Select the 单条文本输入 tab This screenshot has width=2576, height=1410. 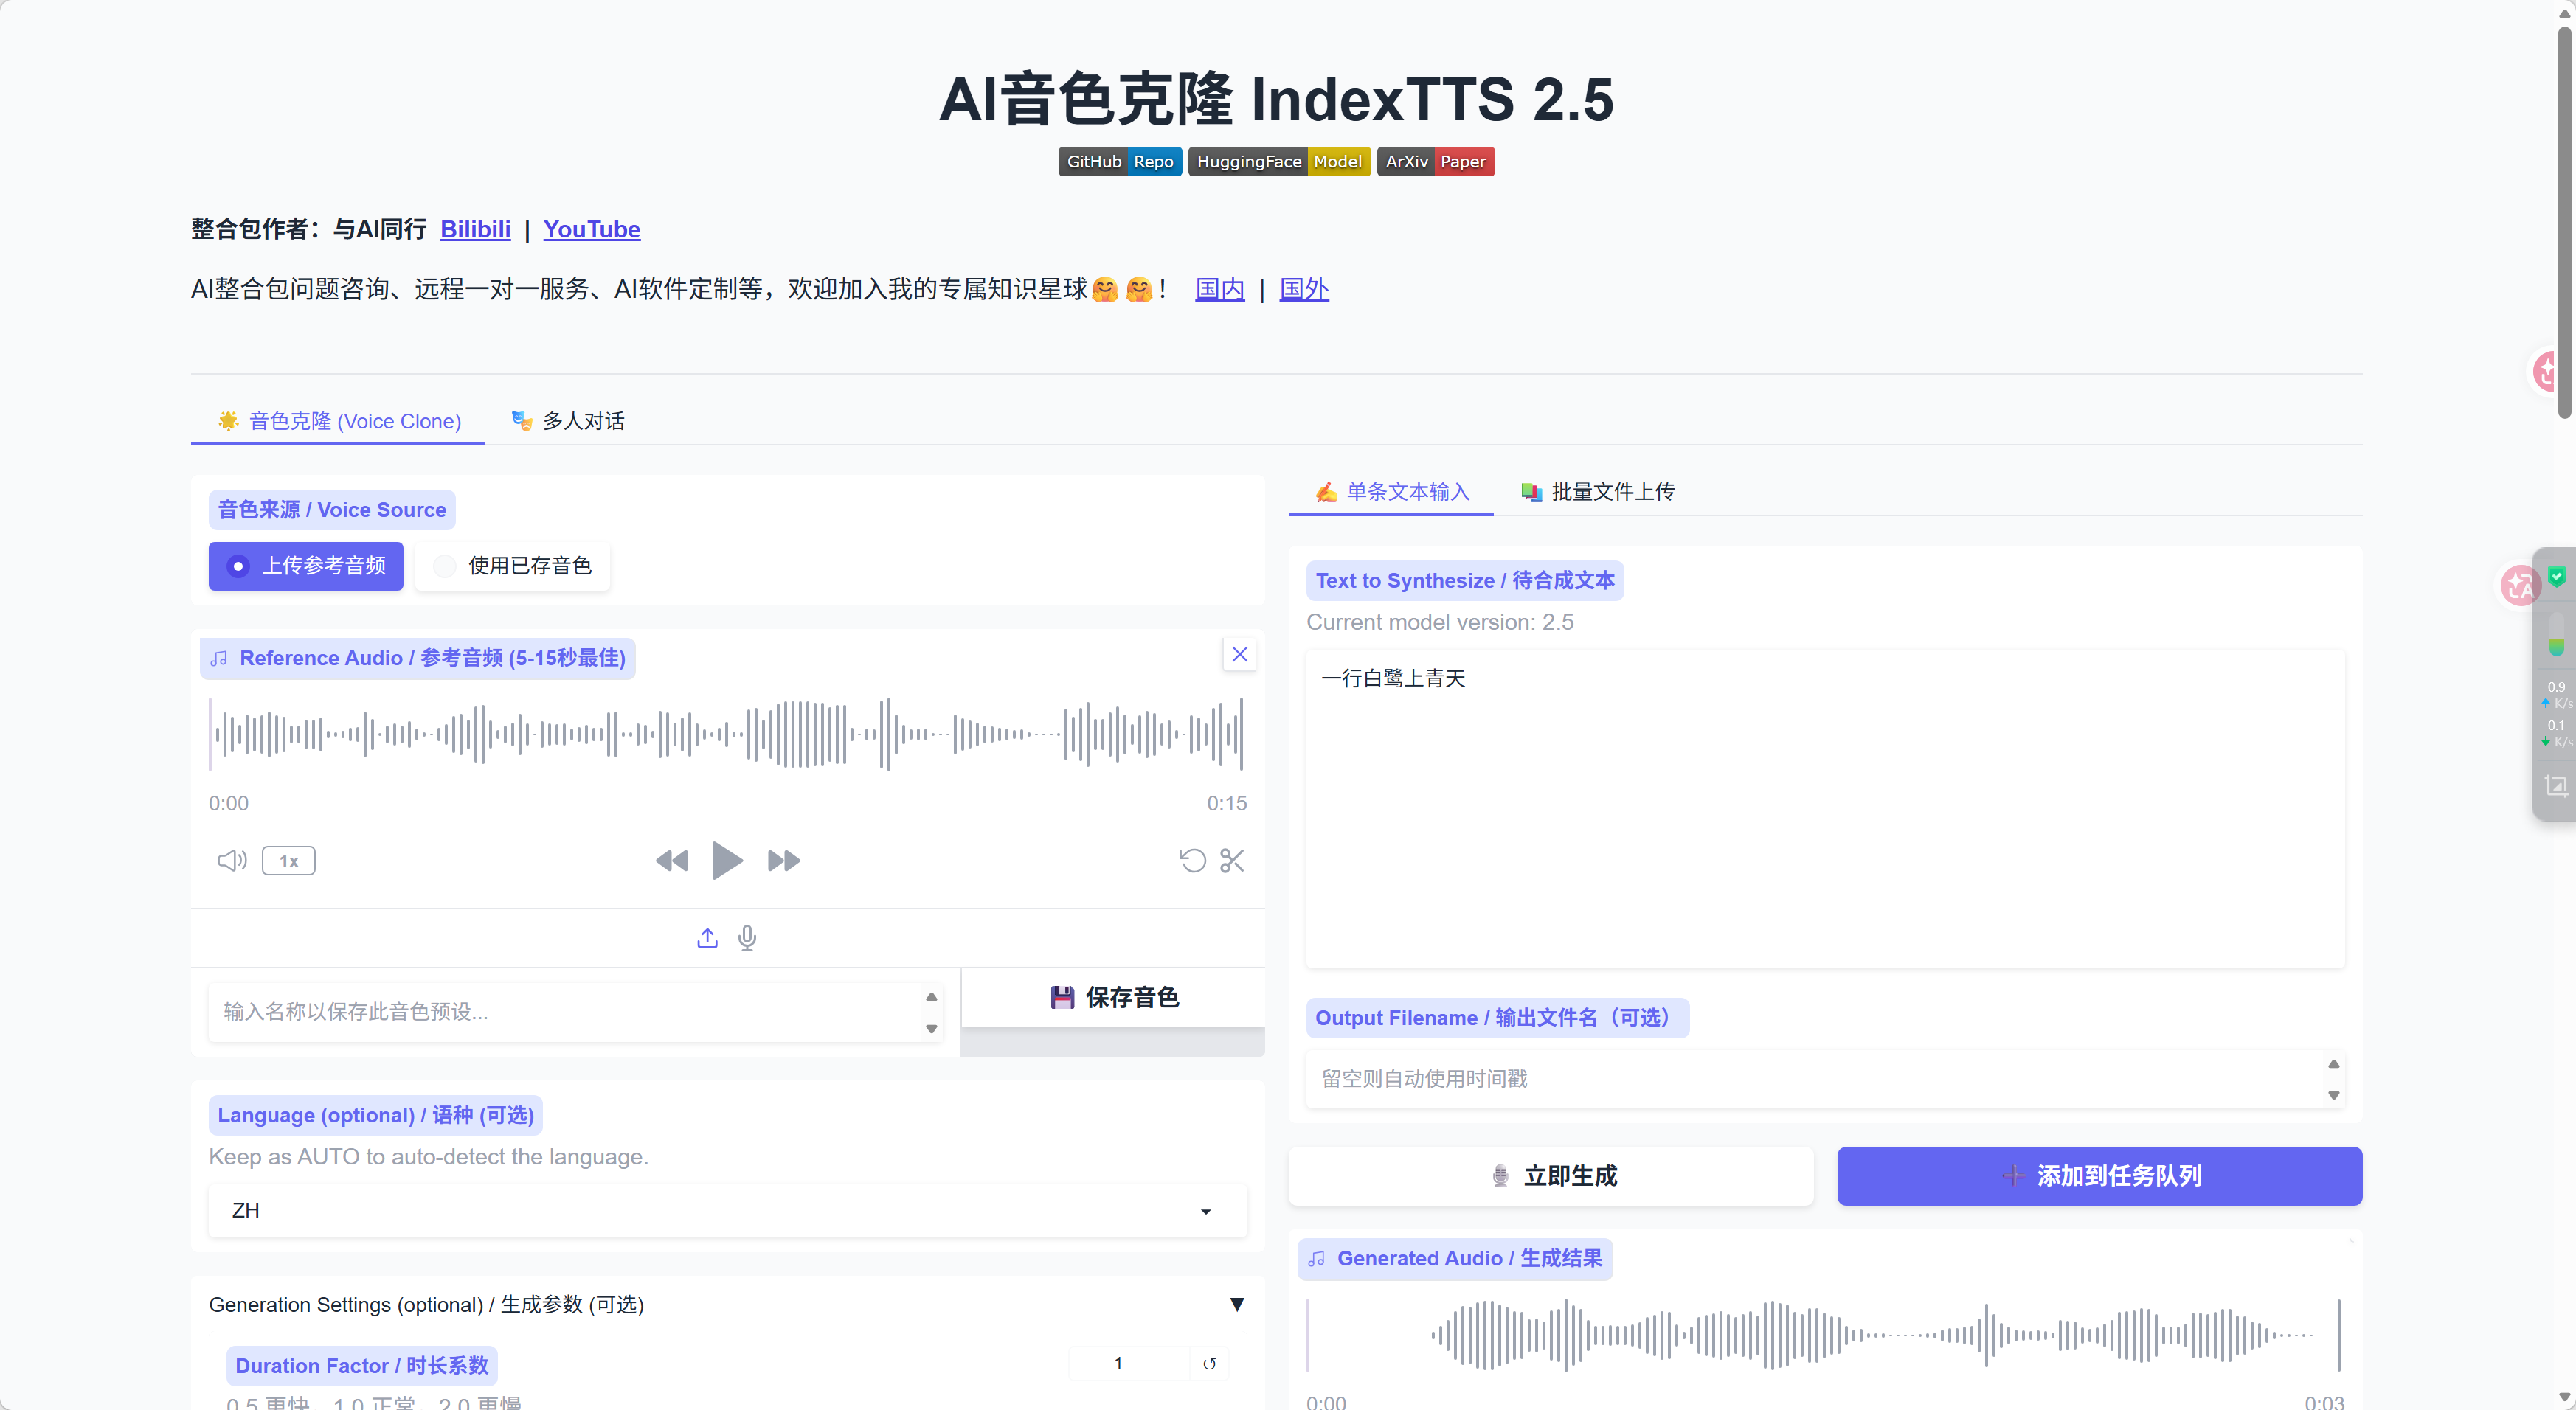1391,492
